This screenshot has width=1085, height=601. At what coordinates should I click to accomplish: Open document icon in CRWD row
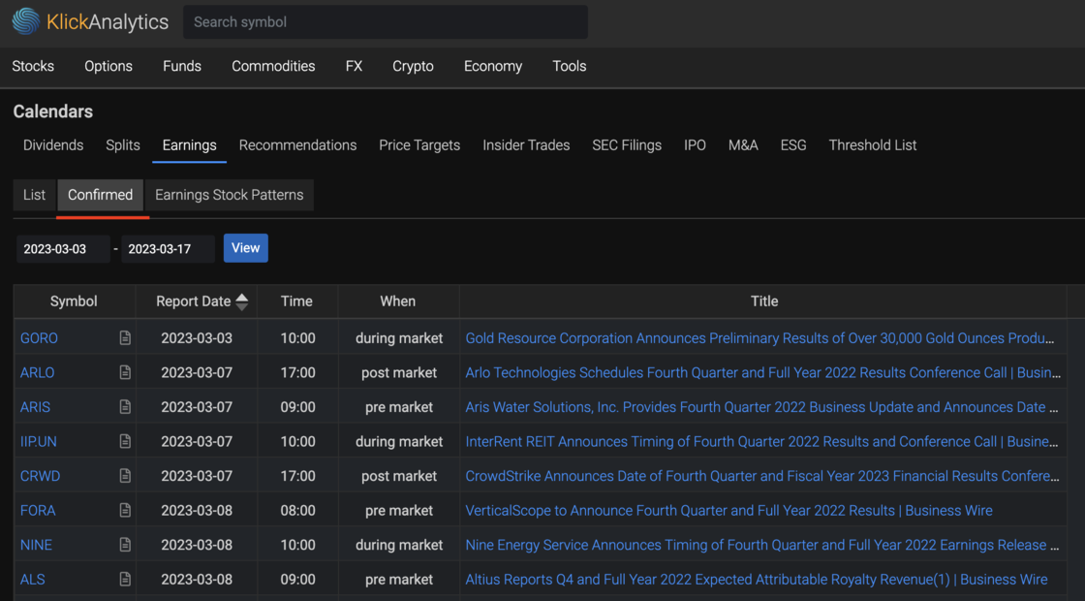[125, 476]
